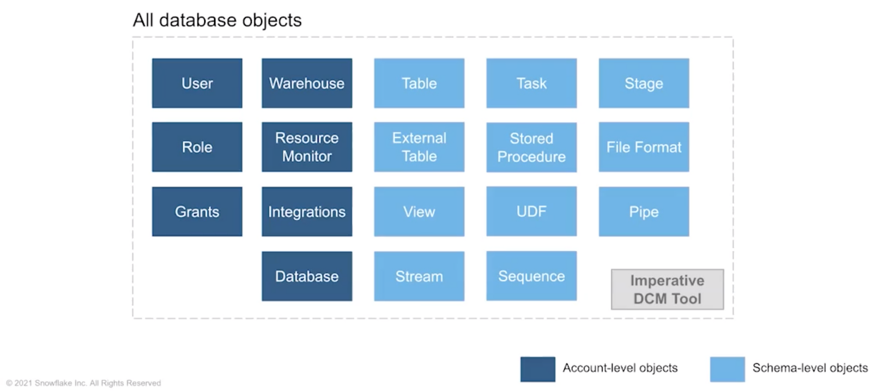The width and height of the screenshot is (877, 392).
Task: Select the Integrations box
Action: (x=307, y=212)
